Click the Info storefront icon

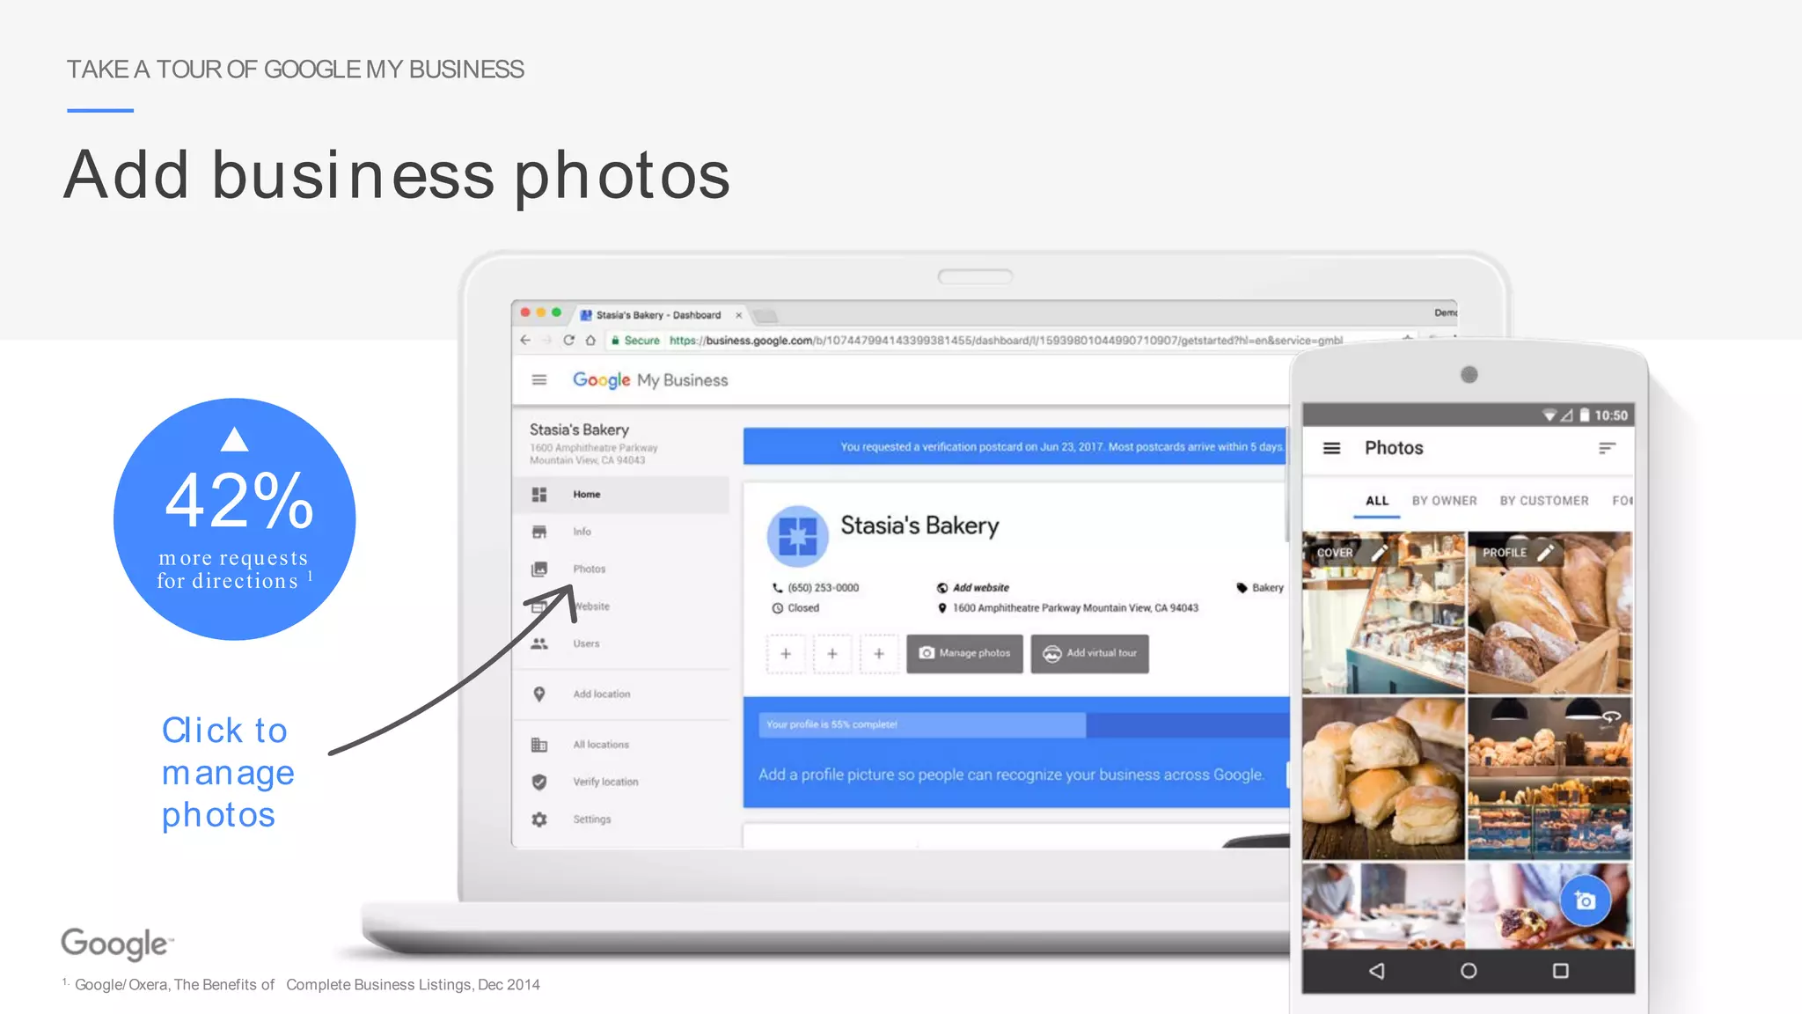click(x=539, y=532)
